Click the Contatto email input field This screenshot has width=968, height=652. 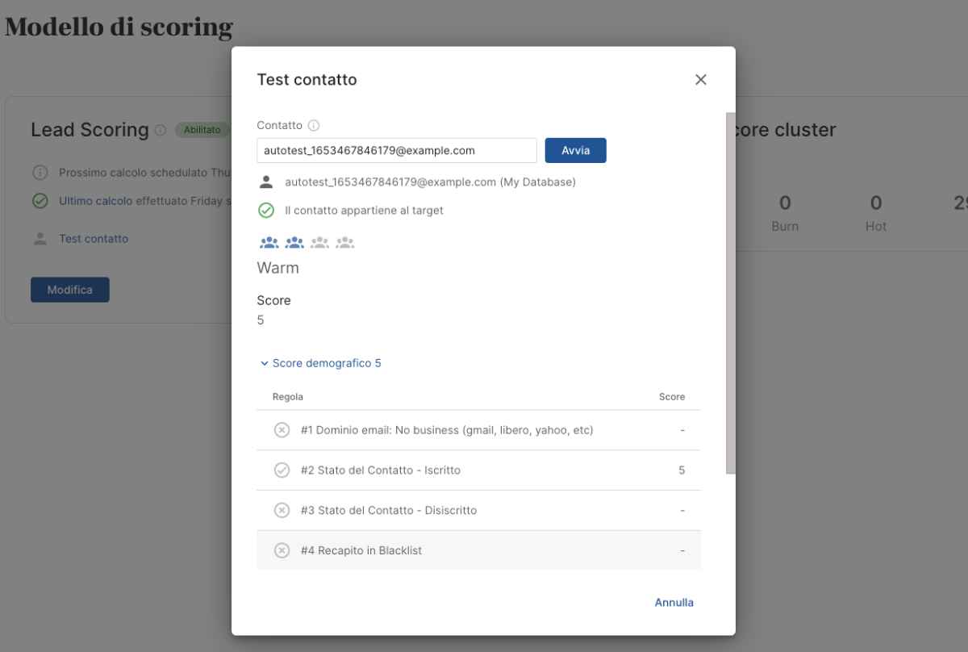396,151
